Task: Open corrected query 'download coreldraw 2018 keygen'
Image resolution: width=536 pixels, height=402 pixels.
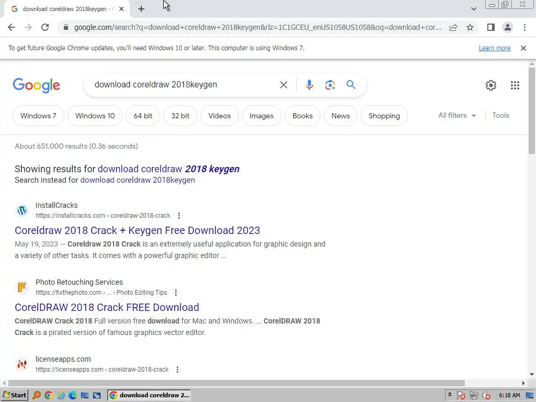Action: (169, 169)
